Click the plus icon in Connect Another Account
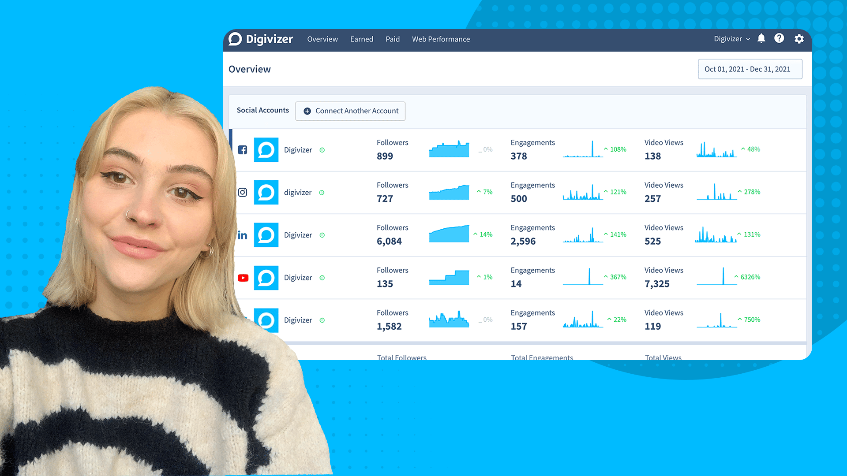The height and width of the screenshot is (476, 847). [x=307, y=111]
